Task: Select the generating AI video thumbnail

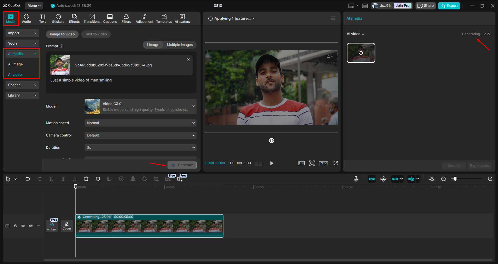Action: 361,53
